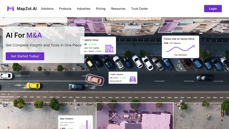Click "Owner: SAI Capital" text
Viewport: 229px width, 129px height.
pyautogui.click(x=90, y=48)
